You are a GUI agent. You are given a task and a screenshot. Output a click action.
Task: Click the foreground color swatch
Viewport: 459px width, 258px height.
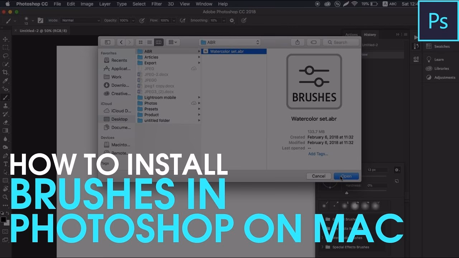[3, 219]
